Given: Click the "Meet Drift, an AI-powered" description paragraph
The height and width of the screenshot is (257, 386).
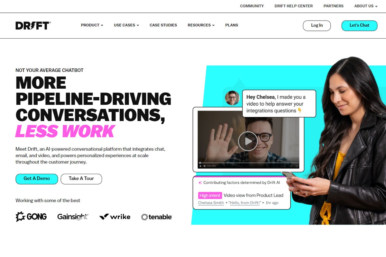Looking at the screenshot, I should [90, 155].
